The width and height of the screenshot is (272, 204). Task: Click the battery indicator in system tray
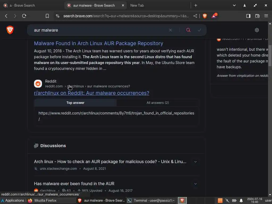coord(234,201)
